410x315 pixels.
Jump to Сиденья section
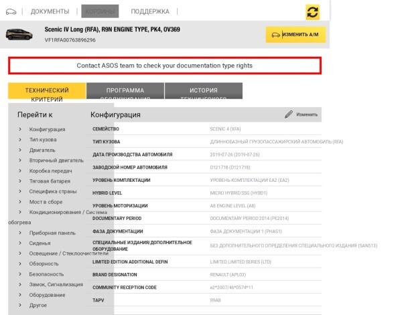[x=40, y=243]
